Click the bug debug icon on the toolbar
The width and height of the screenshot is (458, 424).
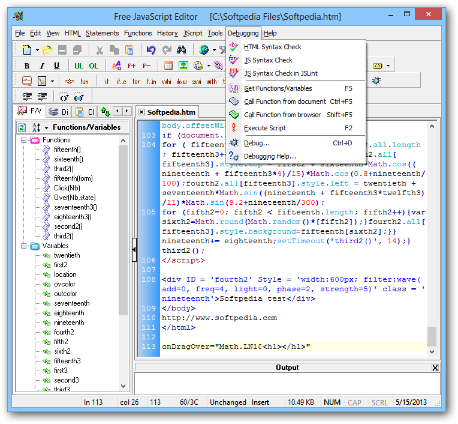click(x=376, y=80)
